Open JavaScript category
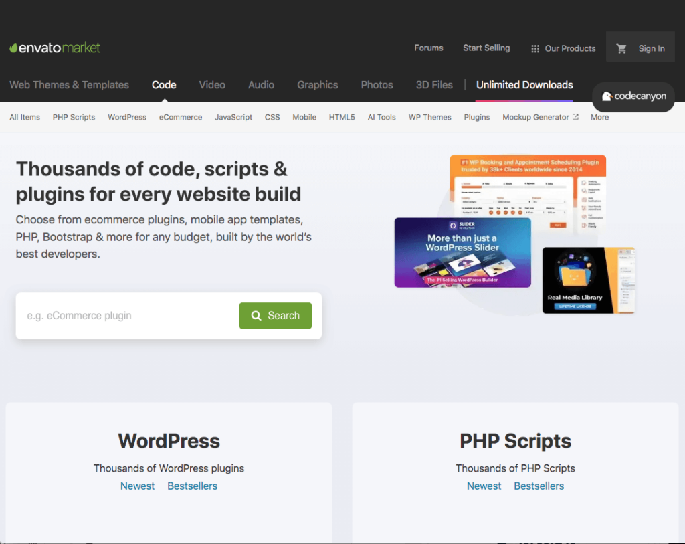Screen dimensions: 685x544 point(233,117)
